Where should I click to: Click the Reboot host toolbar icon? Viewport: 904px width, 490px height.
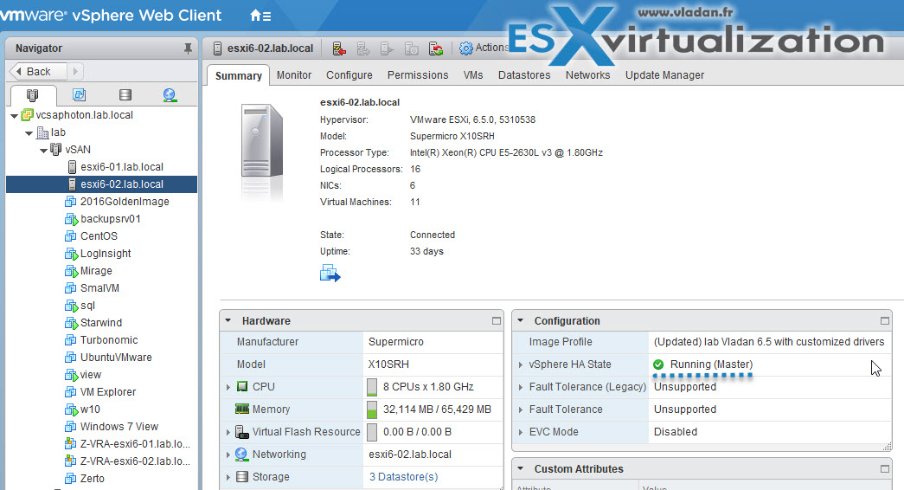[x=436, y=48]
